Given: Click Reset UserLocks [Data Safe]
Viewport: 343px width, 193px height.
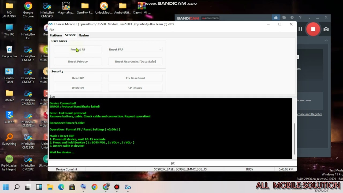Looking at the screenshot, I should 135,61.
